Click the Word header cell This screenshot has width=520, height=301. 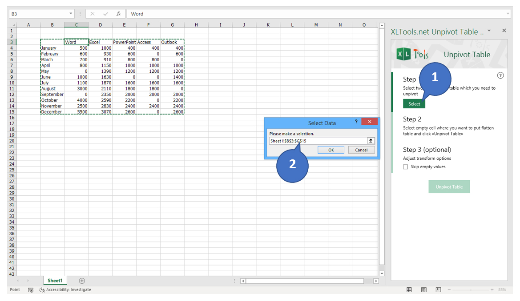[x=76, y=42]
